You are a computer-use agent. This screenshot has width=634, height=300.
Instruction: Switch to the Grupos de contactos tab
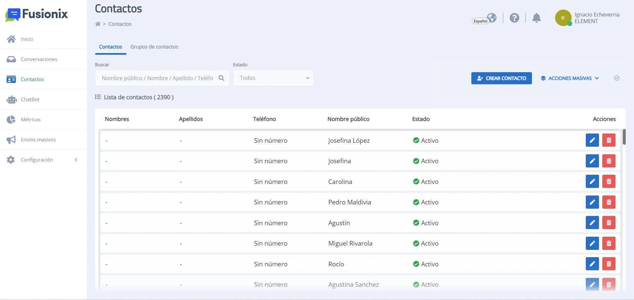[154, 47]
